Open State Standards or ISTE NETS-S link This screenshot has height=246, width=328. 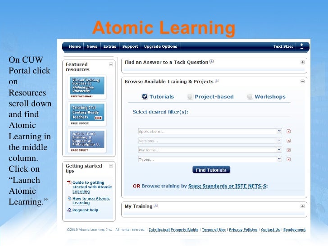(x=228, y=186)
